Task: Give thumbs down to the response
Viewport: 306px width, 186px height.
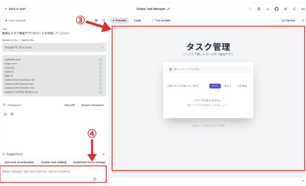Action: click(x=12, y=114)
